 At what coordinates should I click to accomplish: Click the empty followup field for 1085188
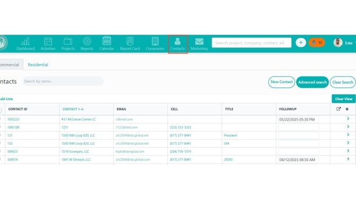[299, 127]
